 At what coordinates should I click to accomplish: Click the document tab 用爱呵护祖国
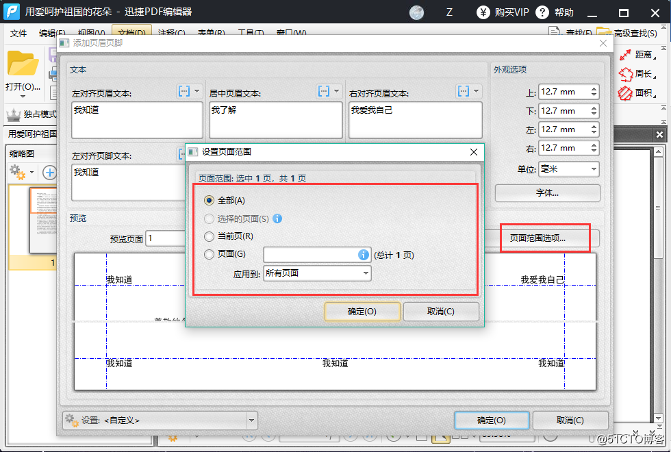click(32, 134)
